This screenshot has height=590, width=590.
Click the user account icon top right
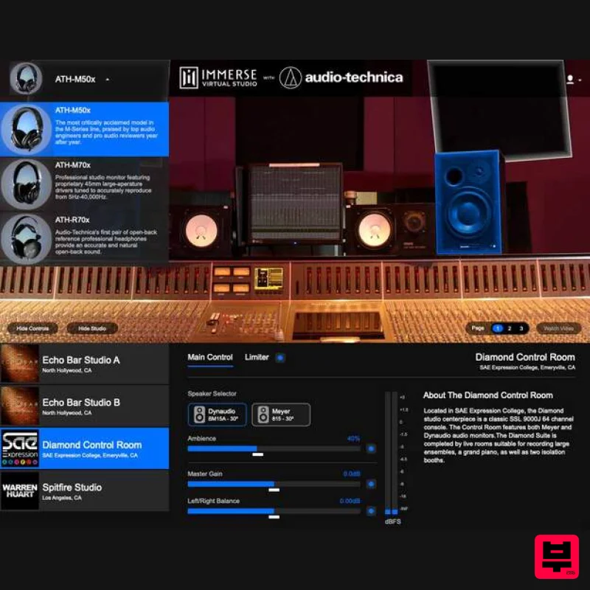(570, 80)
